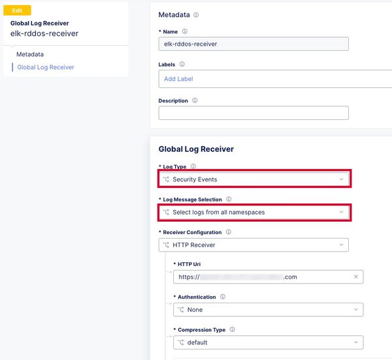This screenshot has width=392, height=360.
Task: Open the Log Type dropdown
Action: pyautogui.click(x=253, y=179)
